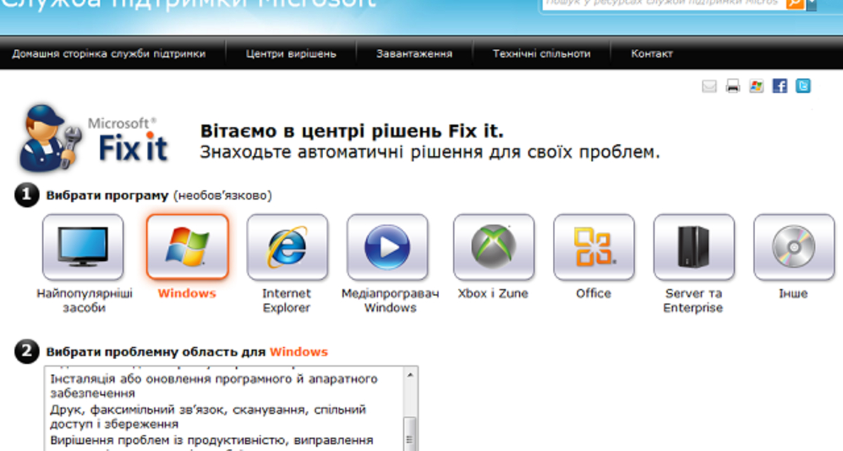
Task: Click the Xbox і Zune label
Action: 493,293
